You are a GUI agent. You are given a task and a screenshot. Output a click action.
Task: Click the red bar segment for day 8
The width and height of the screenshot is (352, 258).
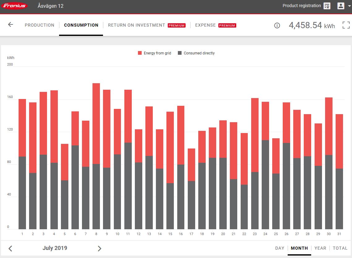(x=96, y=124)
